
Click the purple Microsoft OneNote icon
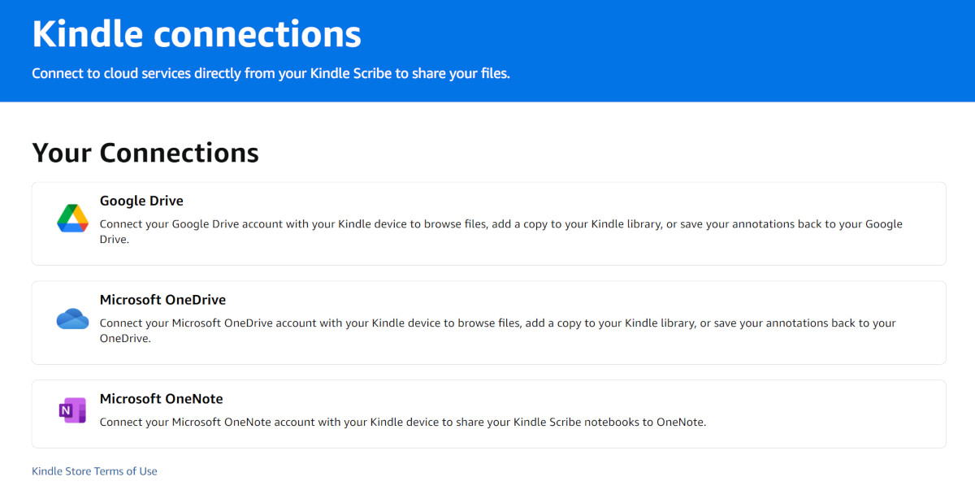[x=72, y=411]
